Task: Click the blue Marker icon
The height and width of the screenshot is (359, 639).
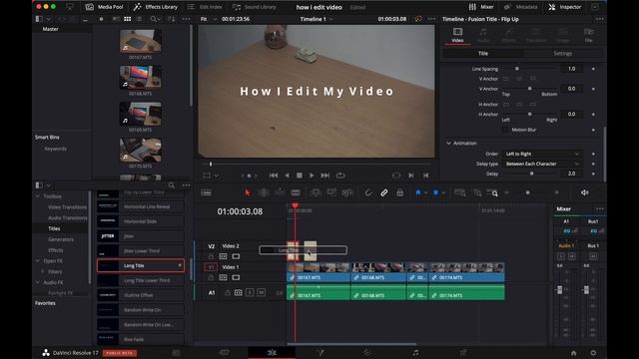Action: [x=435, y=192]
